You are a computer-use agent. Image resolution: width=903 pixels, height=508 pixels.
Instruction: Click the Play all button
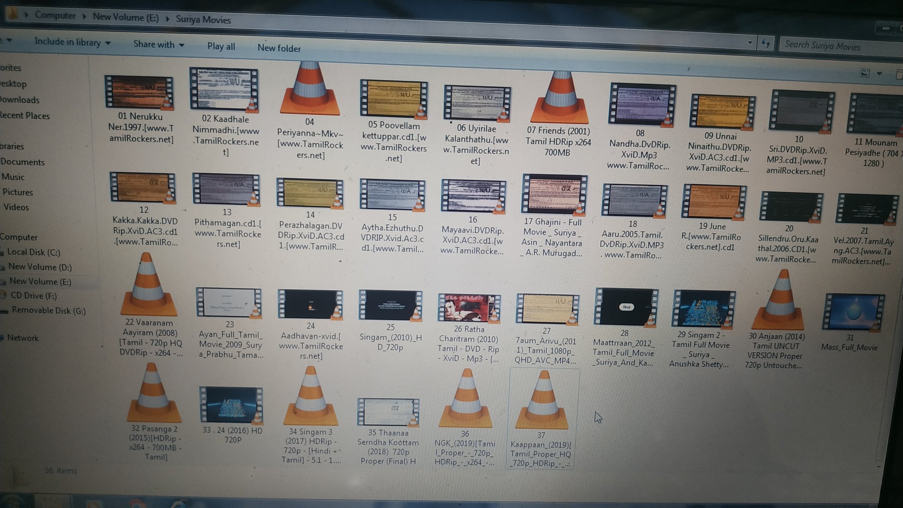(221, 46)
